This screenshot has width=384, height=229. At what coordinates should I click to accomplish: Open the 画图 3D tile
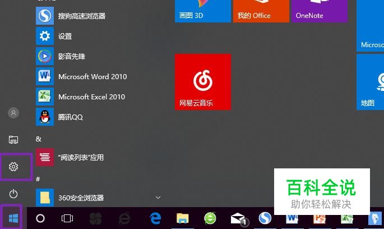click(203, 11)
